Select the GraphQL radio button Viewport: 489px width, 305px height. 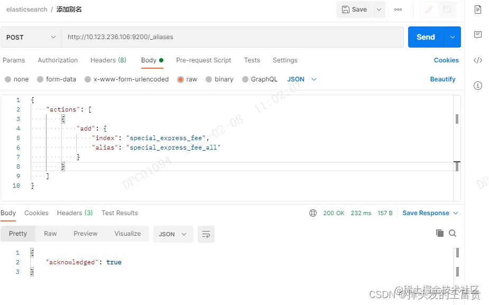coord(245,79)
